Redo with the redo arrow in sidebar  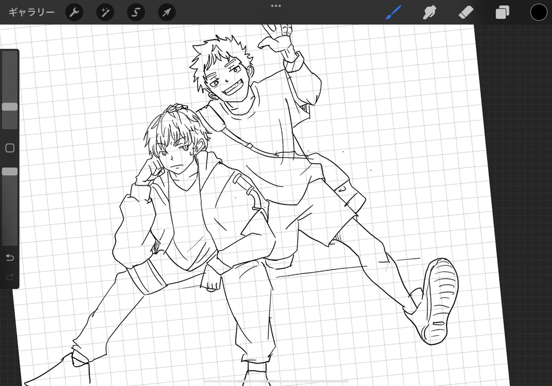(10, 277)
